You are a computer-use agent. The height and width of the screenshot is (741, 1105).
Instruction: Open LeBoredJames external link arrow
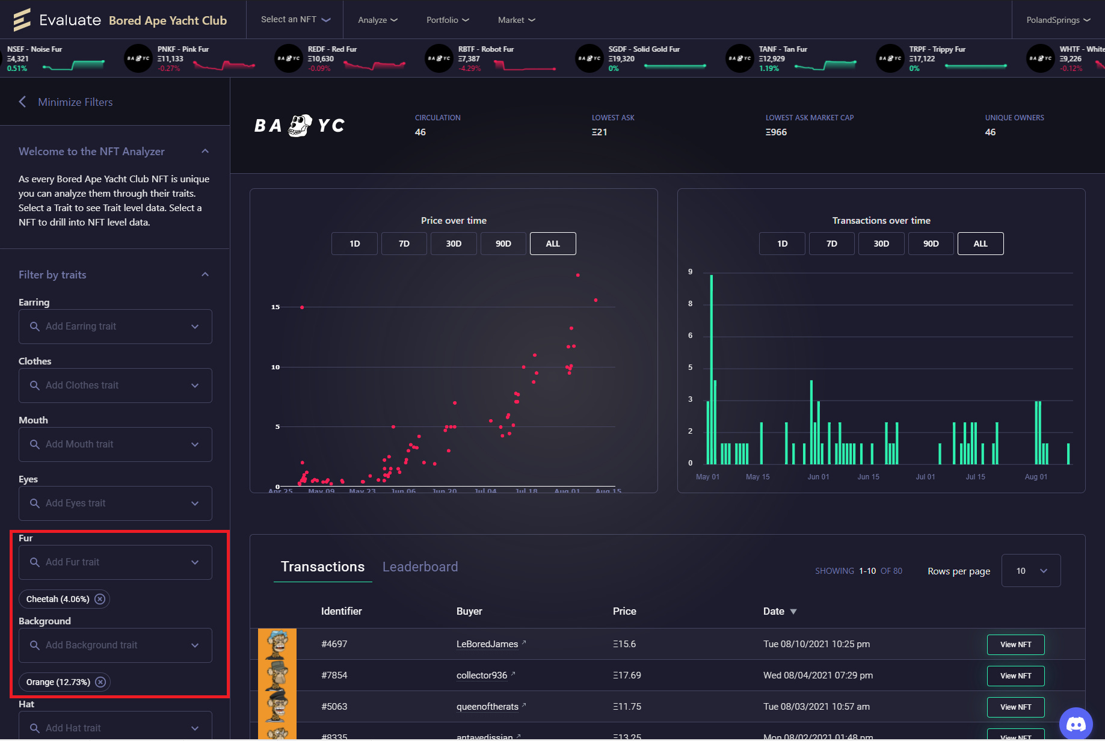pos(524,643)
